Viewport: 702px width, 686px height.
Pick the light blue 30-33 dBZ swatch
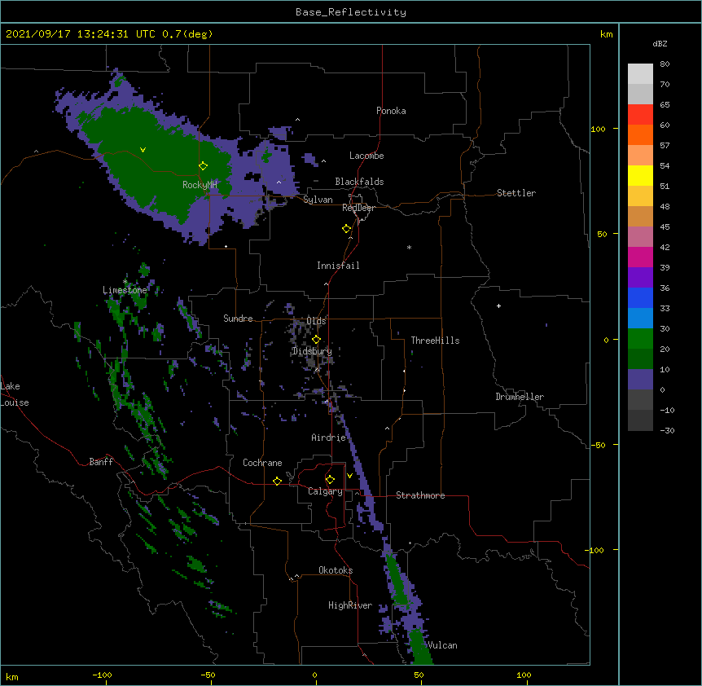point(640,318)
